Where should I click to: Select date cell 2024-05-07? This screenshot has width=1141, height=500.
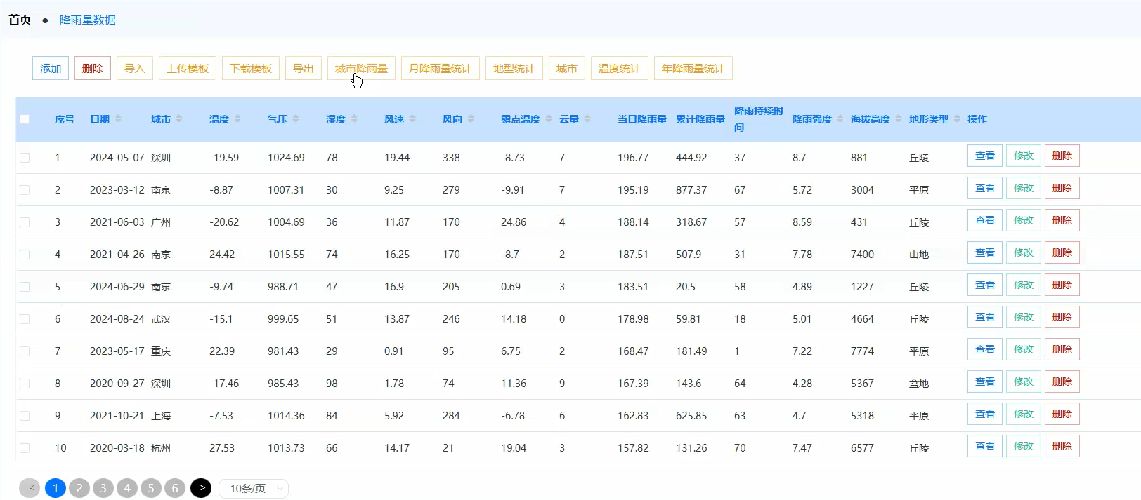[x=117, y=158]
